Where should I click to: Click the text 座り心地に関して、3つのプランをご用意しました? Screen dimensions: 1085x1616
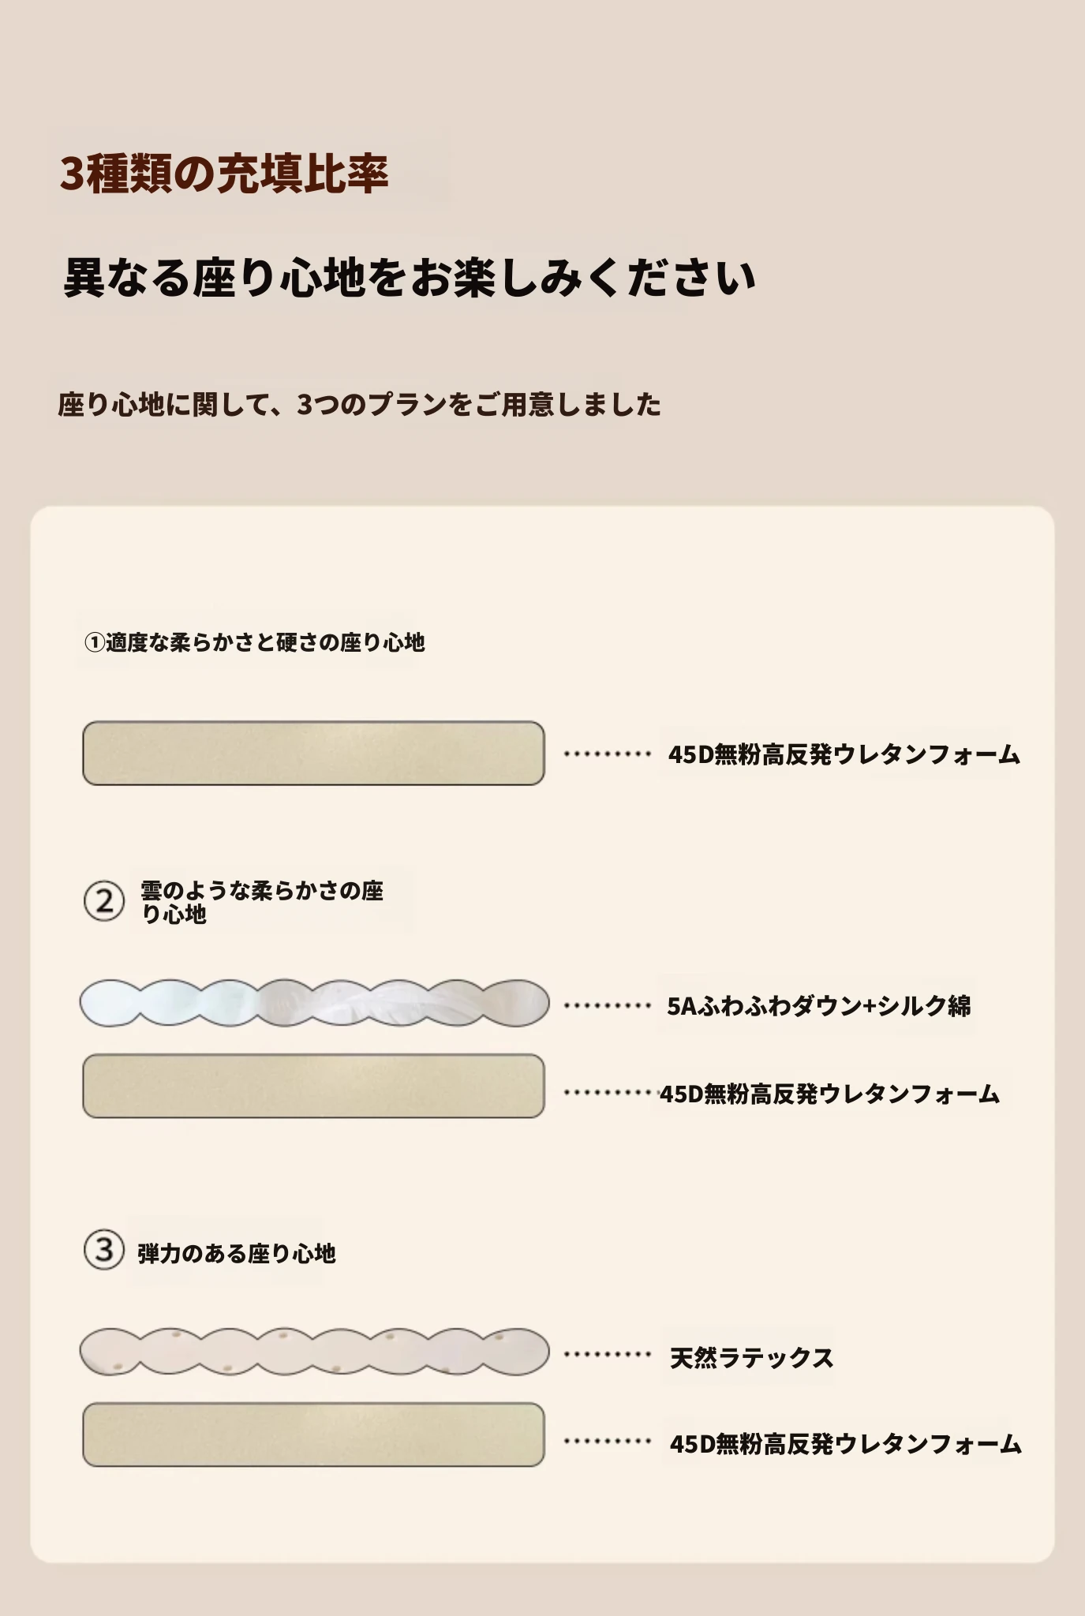pos(359,405)
